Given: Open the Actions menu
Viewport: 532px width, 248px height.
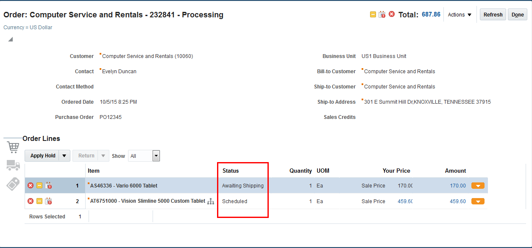Looking at the screenshot, I should [x=459, y=14].
